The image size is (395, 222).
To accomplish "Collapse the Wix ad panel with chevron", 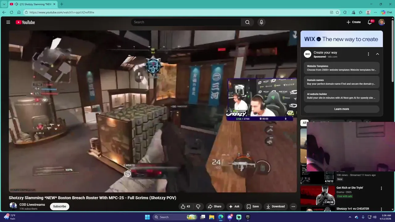I will click(377, 54).
